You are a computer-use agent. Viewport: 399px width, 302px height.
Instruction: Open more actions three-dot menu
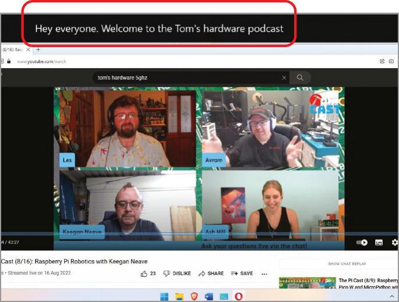264,274
